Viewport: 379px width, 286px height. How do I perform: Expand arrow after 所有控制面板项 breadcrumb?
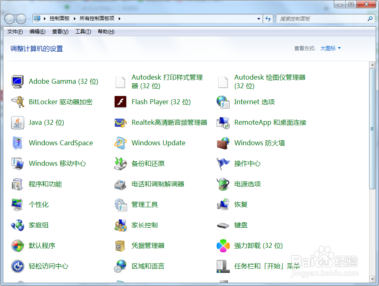(119, 18)
